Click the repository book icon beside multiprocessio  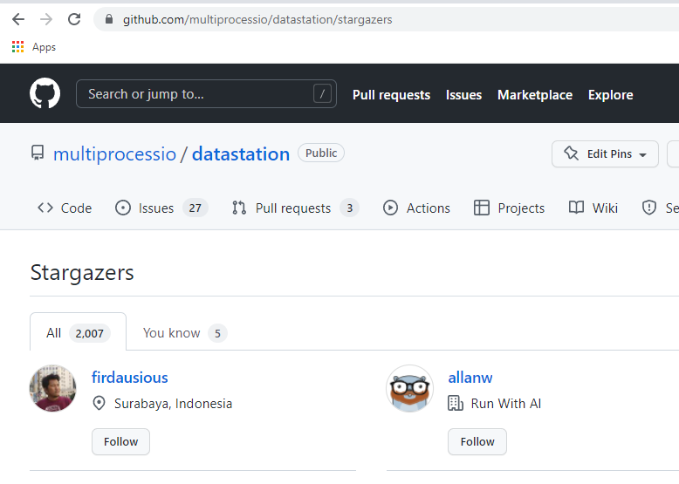pyautogui.click(x=38, y=153)
